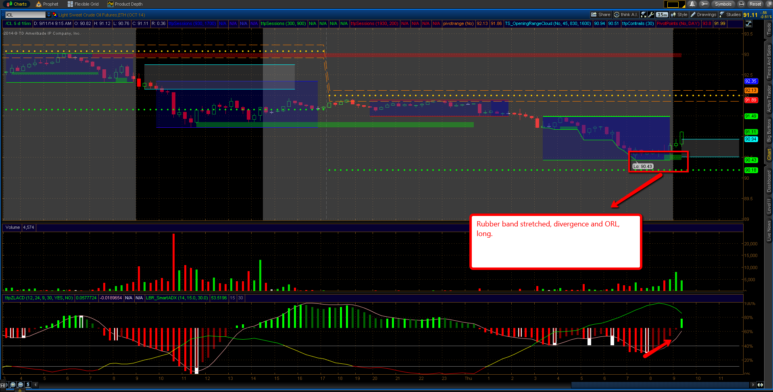Toggle the curve scale icon near price axis
This screenshot has height=392, width=773.
tap(748, 23)
